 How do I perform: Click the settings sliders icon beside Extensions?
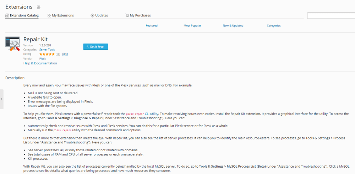point(39,7)
